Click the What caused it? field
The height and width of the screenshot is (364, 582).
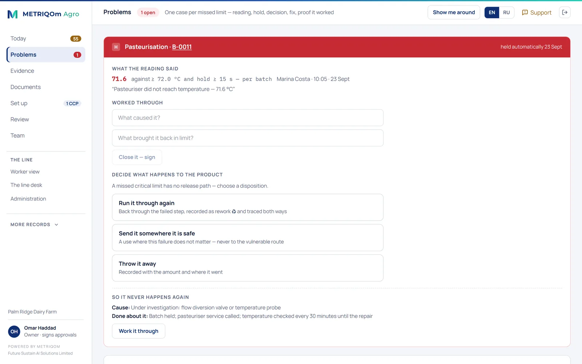(x=248, y=118)
